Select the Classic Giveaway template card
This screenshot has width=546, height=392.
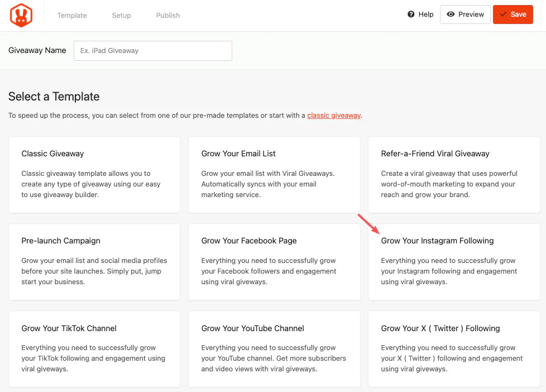[x=94, y=175]
